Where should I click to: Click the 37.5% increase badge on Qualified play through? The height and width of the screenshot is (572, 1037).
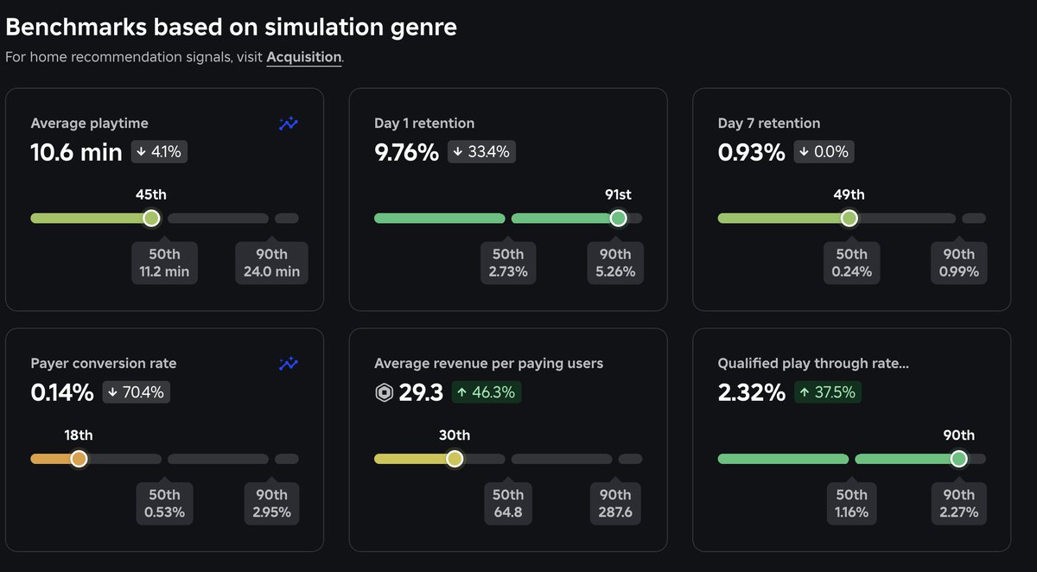point(828,392)
